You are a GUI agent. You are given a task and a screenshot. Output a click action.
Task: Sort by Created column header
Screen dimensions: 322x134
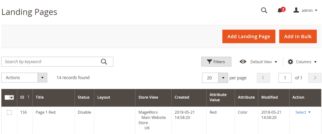pyautogui.click(x=189, y=97)
